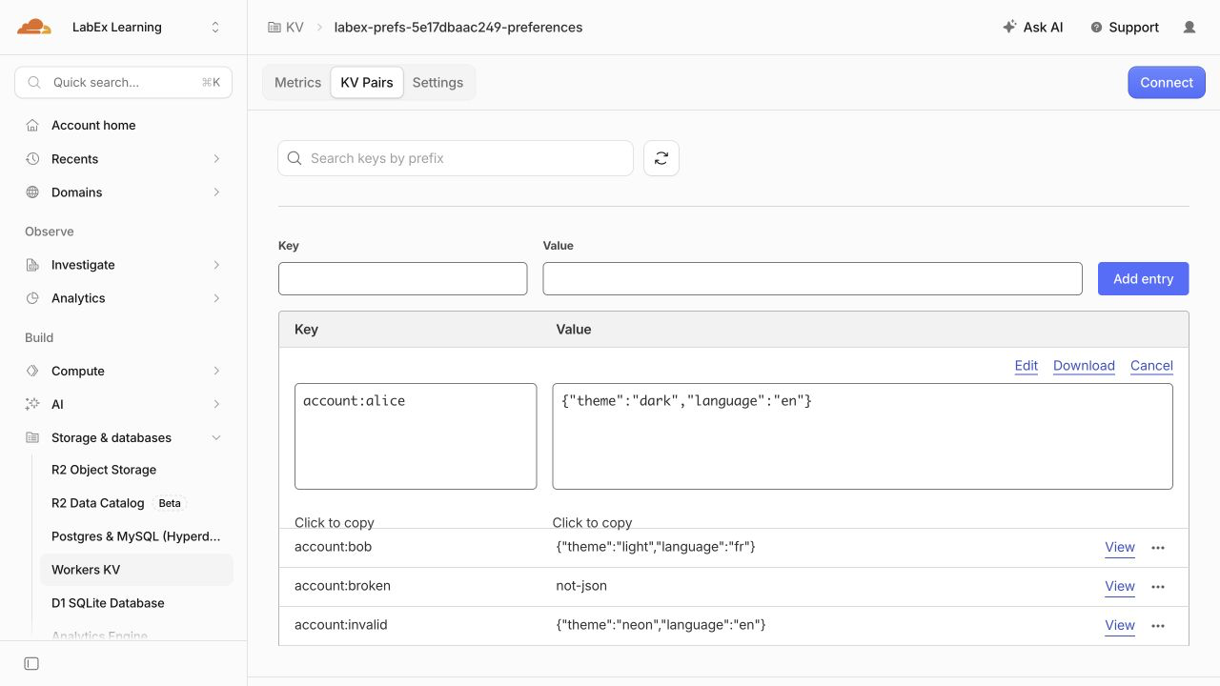The height and width of the screenshot is (686, 1220).
Task: Open more options for account:bob
Action: (x=1158, y=548)
